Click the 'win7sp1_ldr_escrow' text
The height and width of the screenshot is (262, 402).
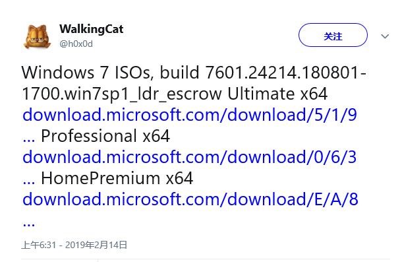coord(143,94)
